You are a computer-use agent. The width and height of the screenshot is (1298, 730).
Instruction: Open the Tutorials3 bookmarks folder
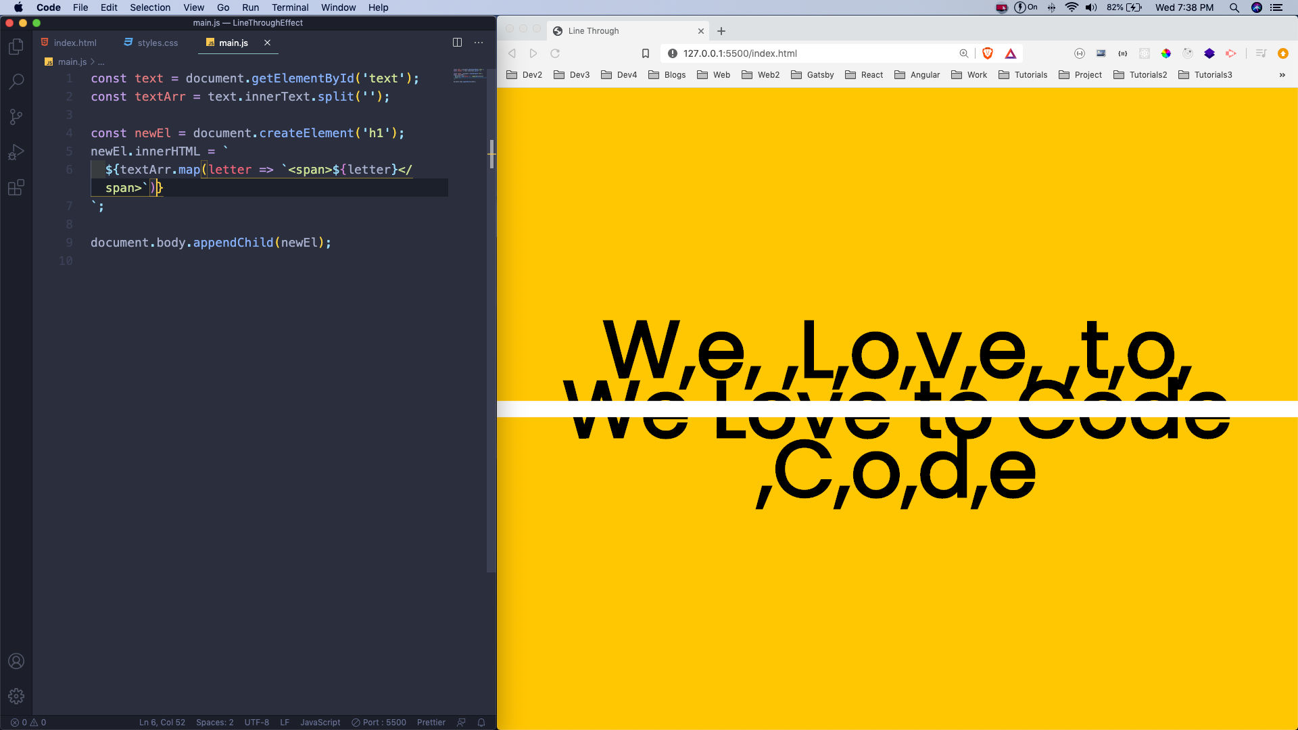click(1205, 75)
